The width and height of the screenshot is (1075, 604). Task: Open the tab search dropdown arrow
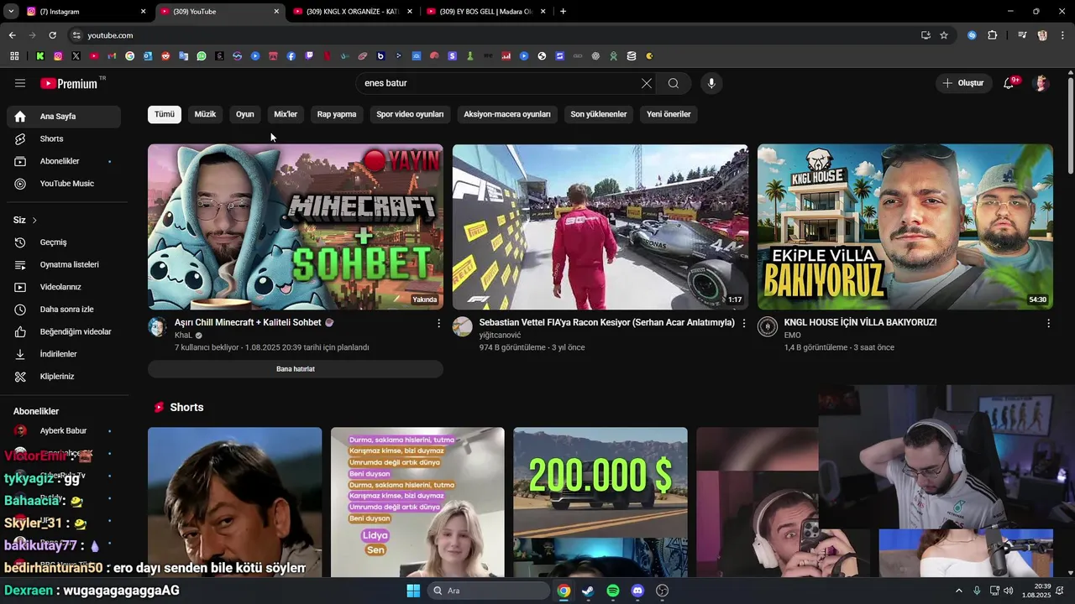pyautogui.click(x=11, y=12)
